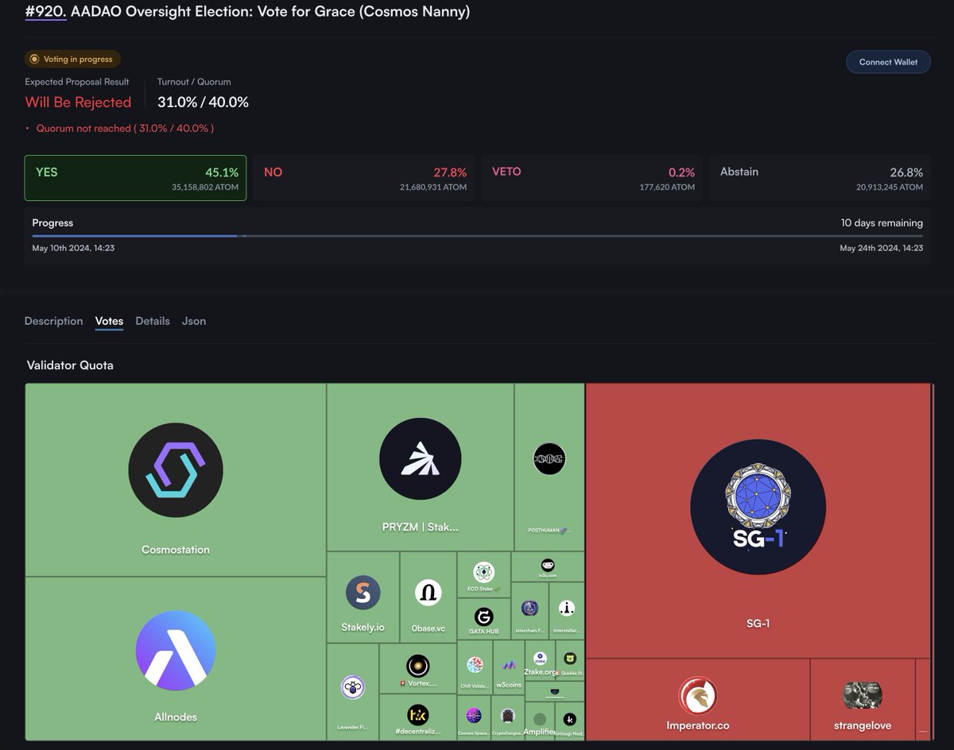This screenshot has height=750, width=954.
Task: Click the SG-1 validator logo
Action: coord(758,507)
